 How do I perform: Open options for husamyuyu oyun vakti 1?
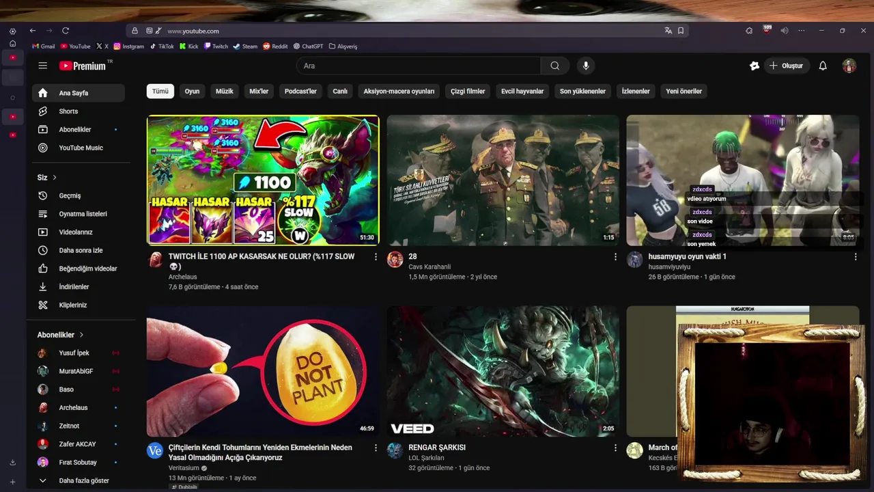[x=856, y=257]
